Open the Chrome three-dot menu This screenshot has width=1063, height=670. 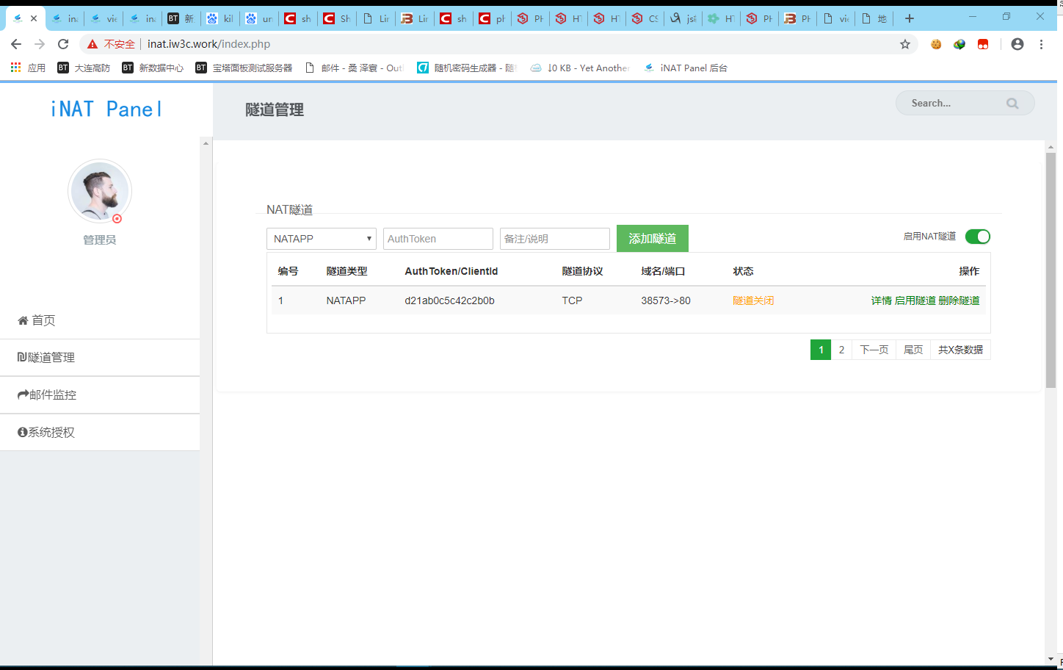coord(1041,44)
